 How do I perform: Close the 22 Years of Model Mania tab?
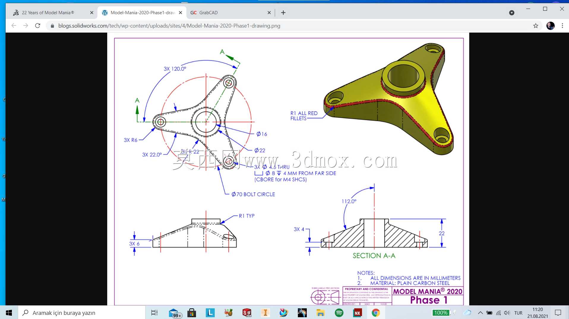click(x=91, y=13)
